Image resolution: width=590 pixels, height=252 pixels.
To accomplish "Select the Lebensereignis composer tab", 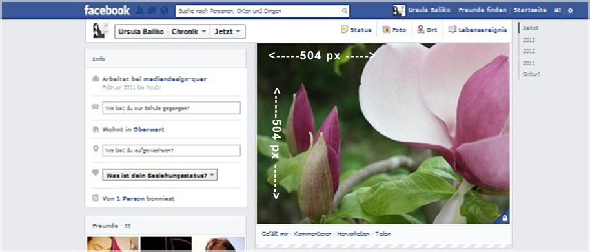I will [478, 30].
